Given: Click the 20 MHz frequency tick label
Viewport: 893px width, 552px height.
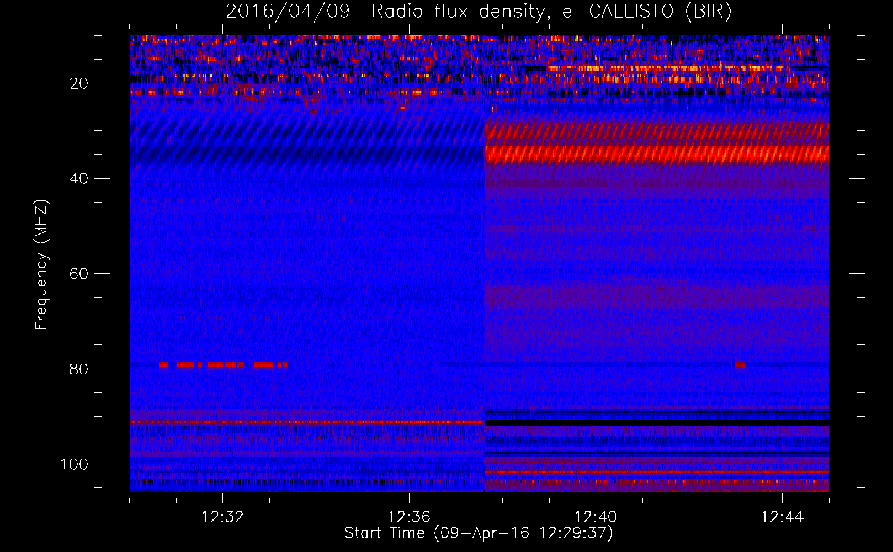Looking at the screenshot, I should [79, 83].
